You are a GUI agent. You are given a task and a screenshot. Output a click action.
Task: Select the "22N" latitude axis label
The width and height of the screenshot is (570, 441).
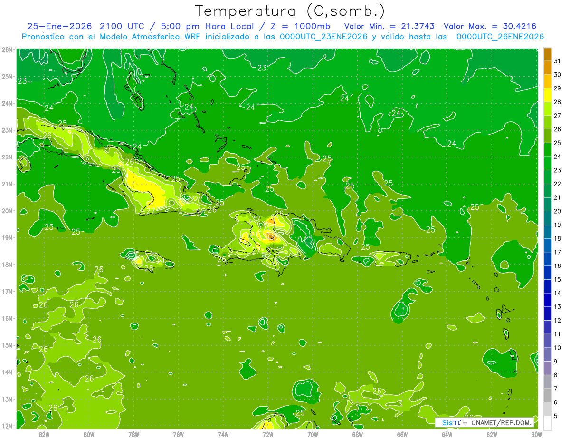(x=7, y=157)
